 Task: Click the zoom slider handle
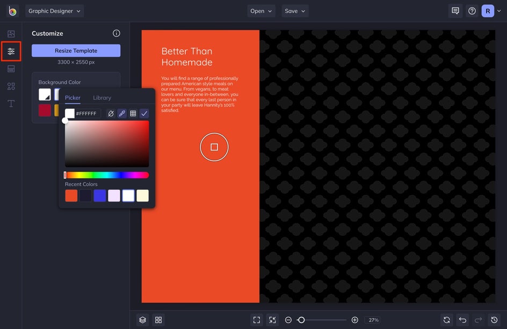pos(301,320)
